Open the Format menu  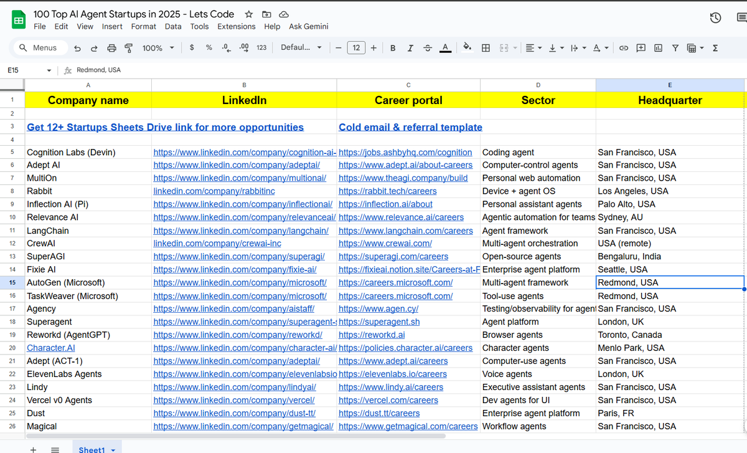point(144,26)
